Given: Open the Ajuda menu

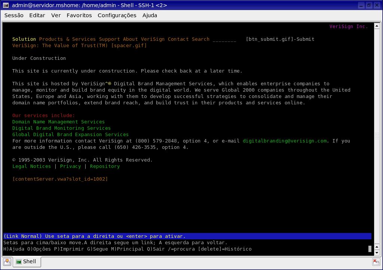Looking at the screenshot, I should pos(150,15).
